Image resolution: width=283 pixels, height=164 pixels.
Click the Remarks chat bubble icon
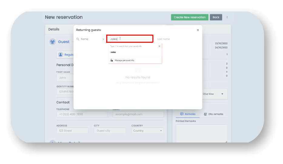[x=182, y=114]
